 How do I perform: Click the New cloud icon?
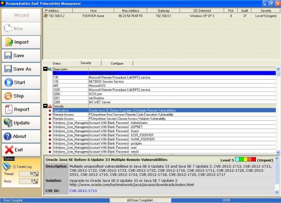pyautogui.click(x=8, y=28)
